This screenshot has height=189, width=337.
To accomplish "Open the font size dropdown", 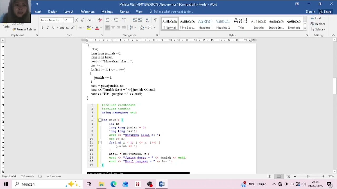I will (72, 20).
